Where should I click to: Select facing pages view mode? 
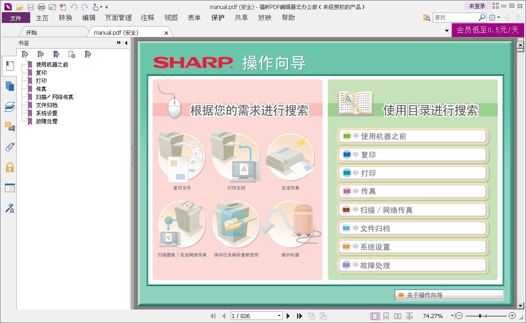pyautogui.click(x=398, y=316)
